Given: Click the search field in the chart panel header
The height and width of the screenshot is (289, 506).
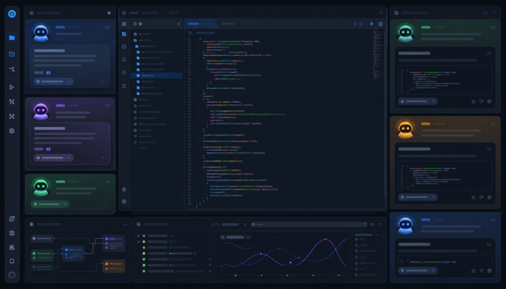Looking at the screenshot, I should [x=309, y=224].
